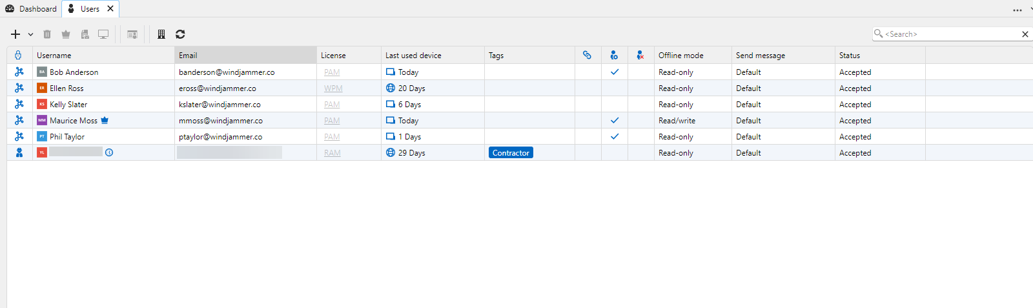Click the crown icon in the toolbar
The image size is (1033, 308).
pyautogui.click(x=66, y=34)
